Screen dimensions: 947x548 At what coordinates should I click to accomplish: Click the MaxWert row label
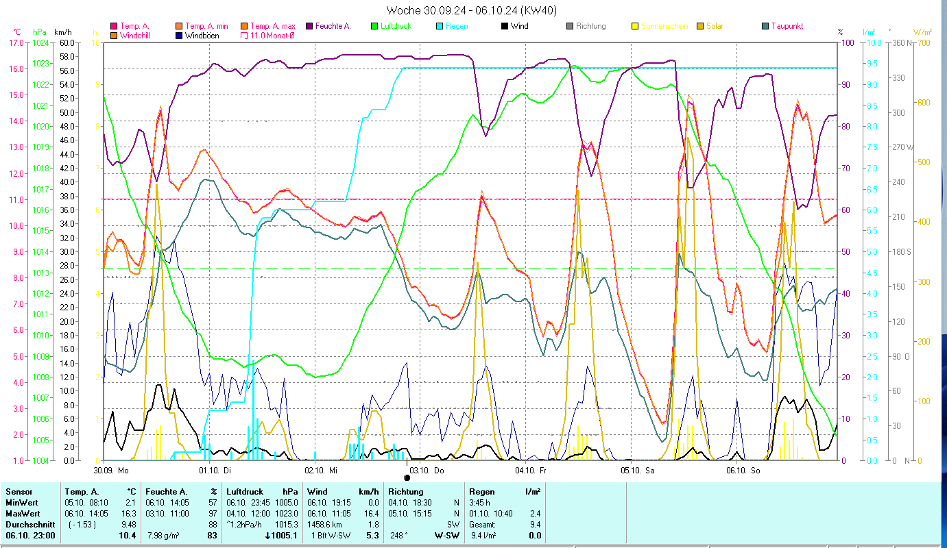click(x=23, y=514)
